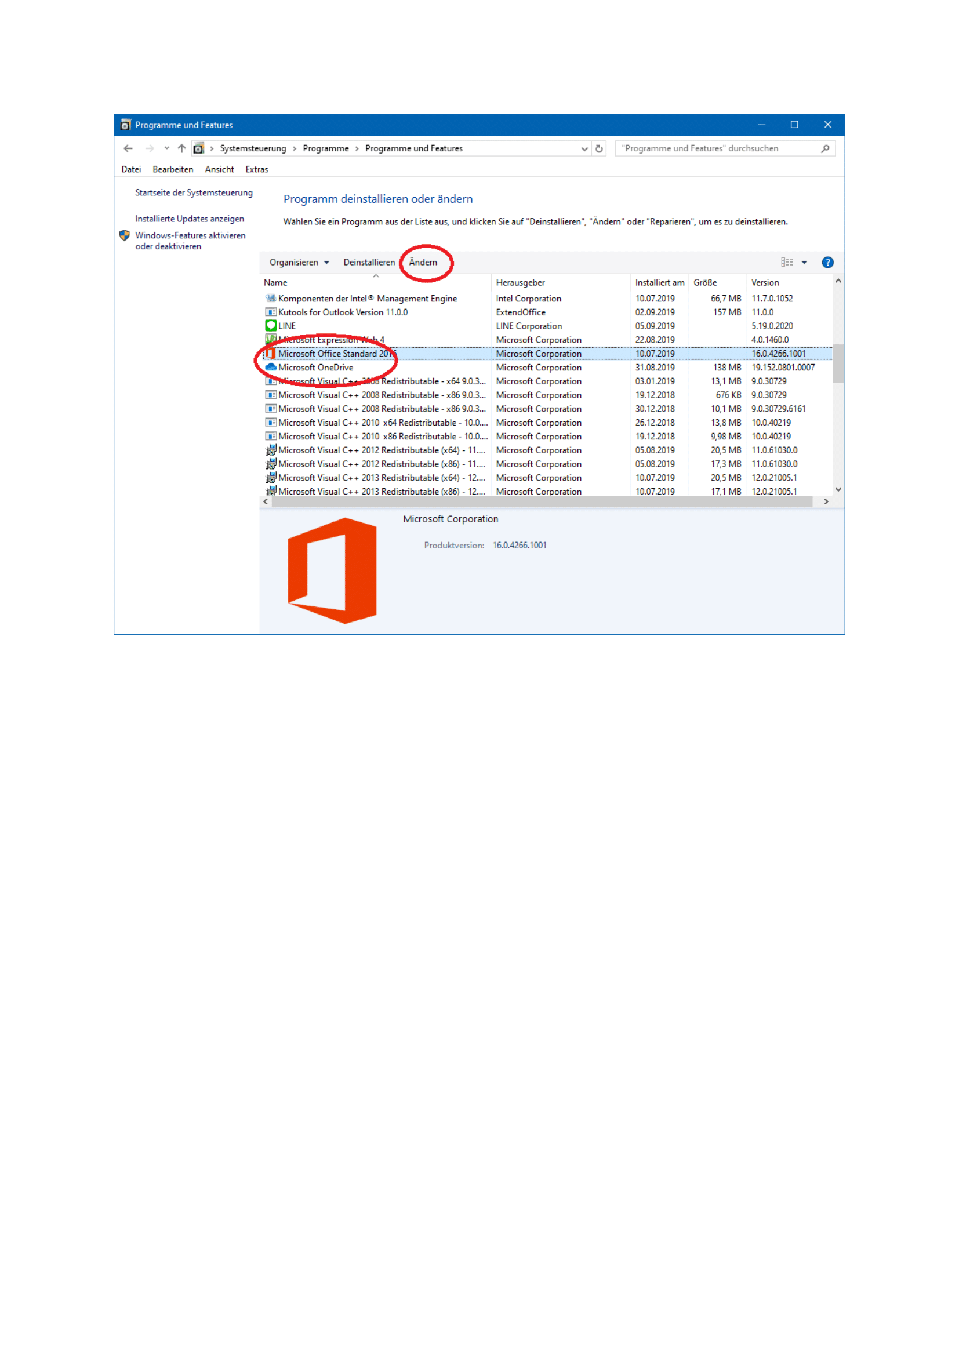
Task: Click the large Office logo in details pane
Action: [332, 570]
